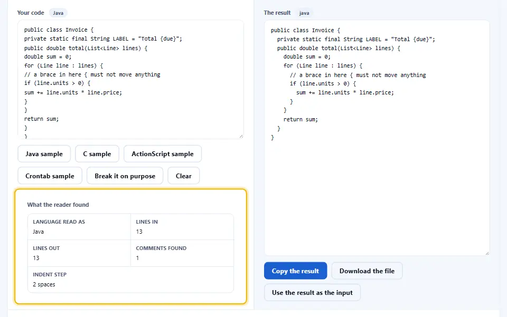Clear the code input
This screenshot has height=317, width=507.
tap(184, 176)
